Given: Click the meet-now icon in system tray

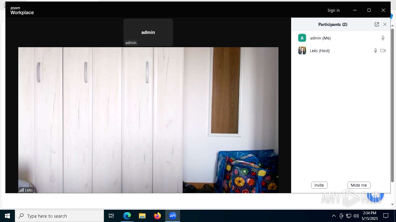Looking at the screenshot, I should tap(341, 216).
